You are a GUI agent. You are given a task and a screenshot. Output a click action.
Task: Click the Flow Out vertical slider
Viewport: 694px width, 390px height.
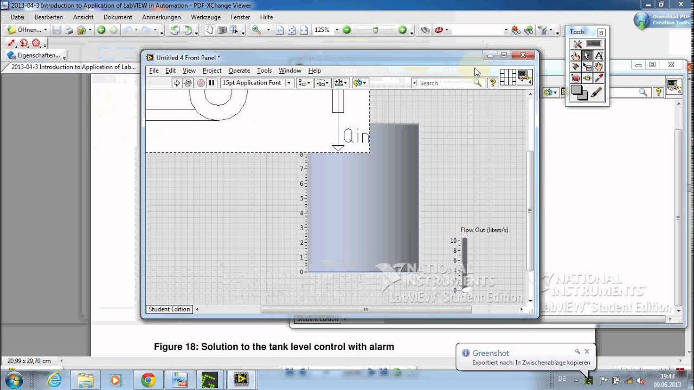pyautogui.click(x=465, y=265)
